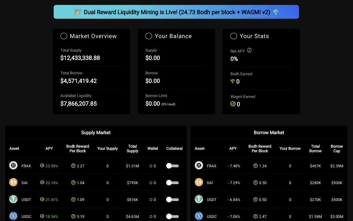Click the circle icon beside Your Balance heading
This screenshot has height=221, width=353.
149,36
